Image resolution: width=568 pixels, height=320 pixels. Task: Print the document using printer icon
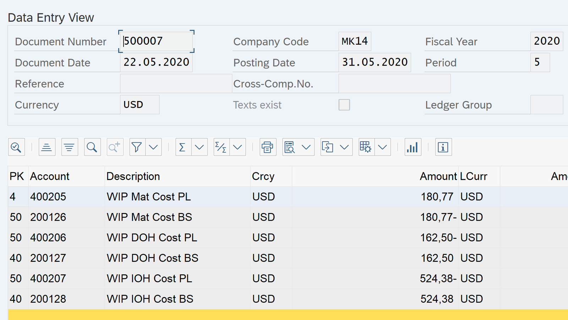(x=268, y=147)
